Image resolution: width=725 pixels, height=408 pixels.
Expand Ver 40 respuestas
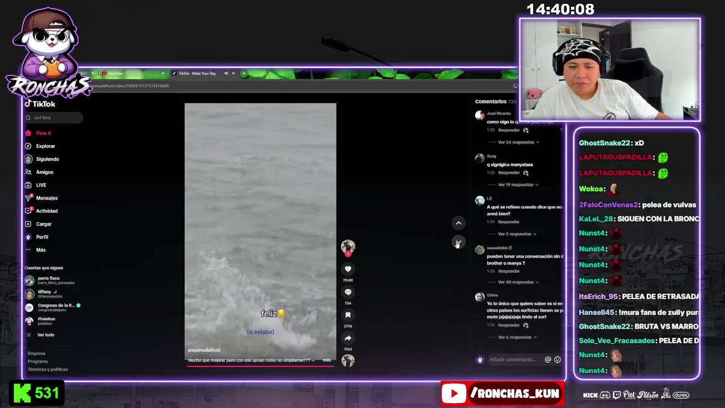(x=518, y=282)
